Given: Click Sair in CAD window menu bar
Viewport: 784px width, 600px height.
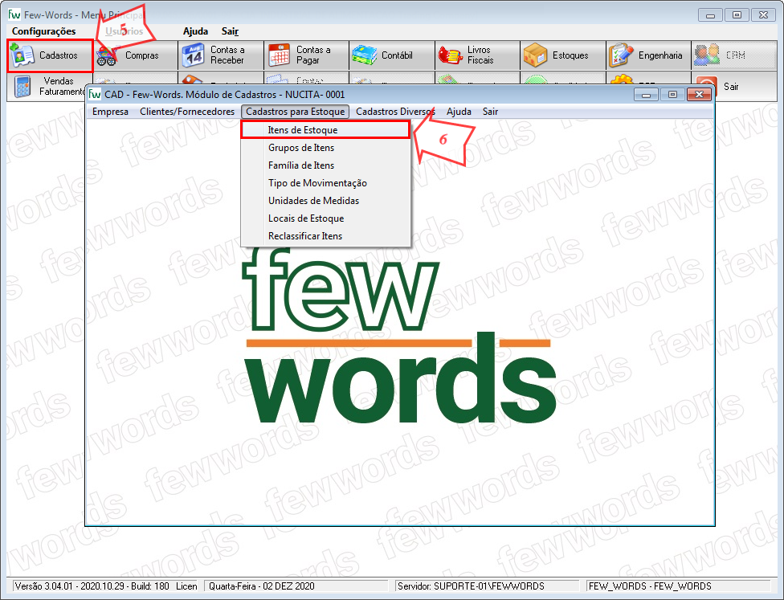Looking at the screenshot, I should click(490, 112).
